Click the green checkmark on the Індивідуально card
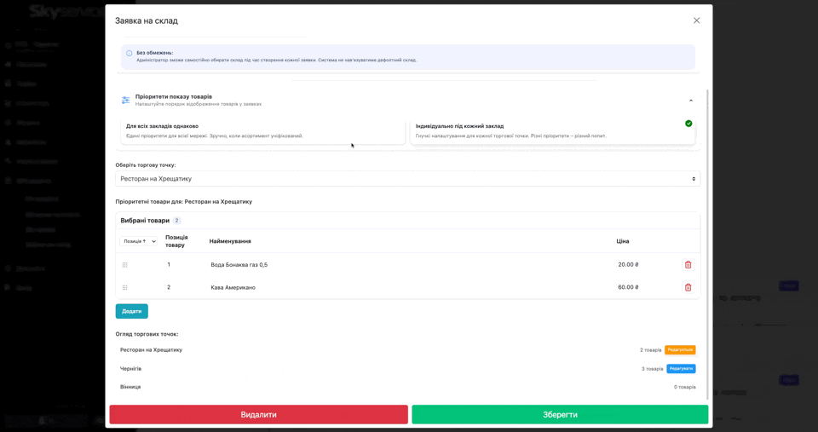 [688, 124]
